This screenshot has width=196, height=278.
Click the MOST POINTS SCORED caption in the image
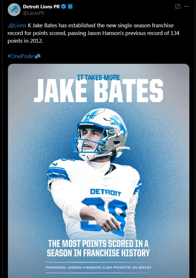pos(98,248)
